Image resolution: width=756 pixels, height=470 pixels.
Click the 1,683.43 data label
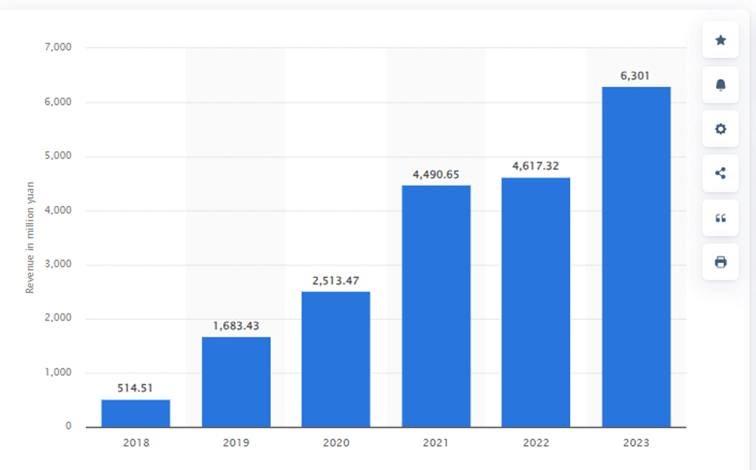pyautogui.click(x=236, y=326)
